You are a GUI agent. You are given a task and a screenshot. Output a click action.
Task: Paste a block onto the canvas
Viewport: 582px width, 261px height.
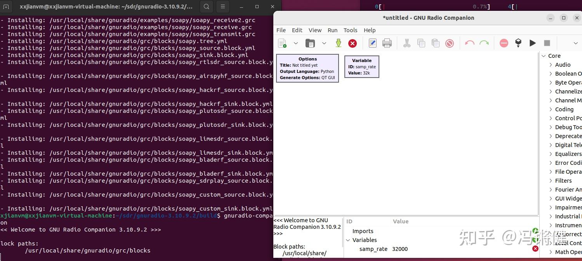click(436, 43)
